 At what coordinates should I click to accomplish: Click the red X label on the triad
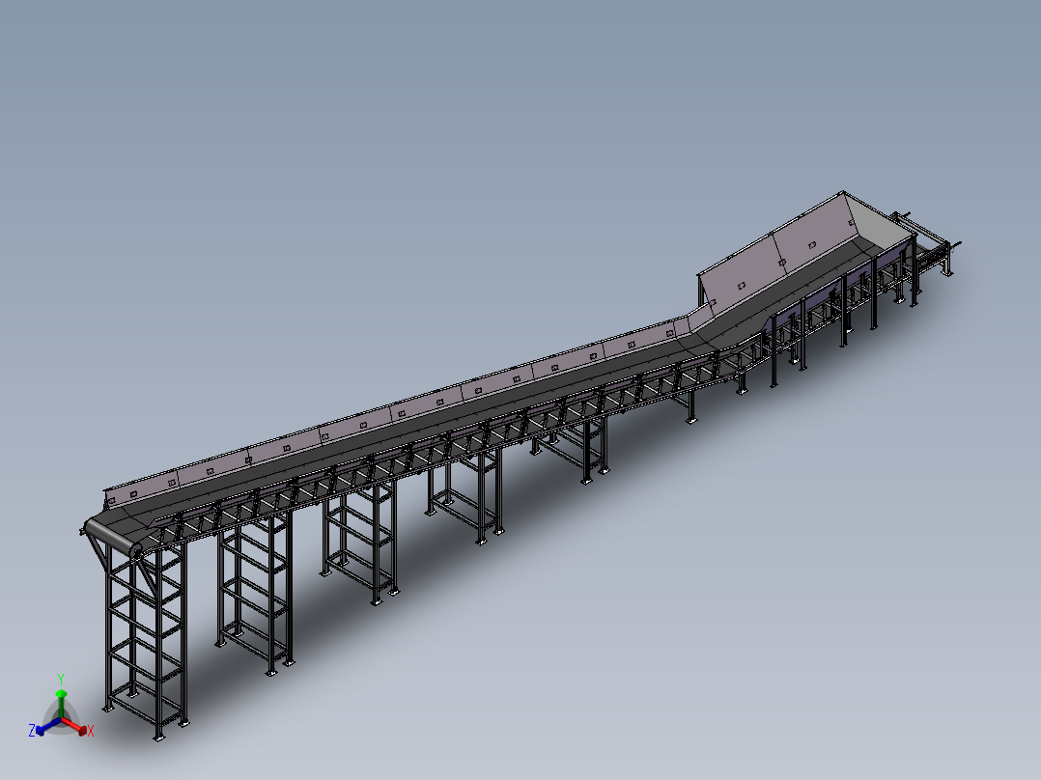91,732
